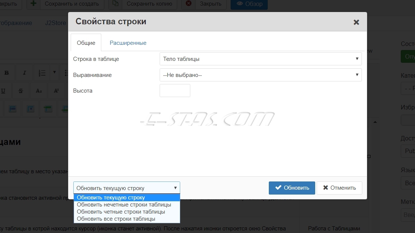
Task: Click Сохранить и создать in the page toolbar
Action: [x=72, y=4]
